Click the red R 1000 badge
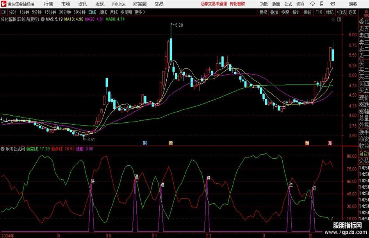Screen dimensions: 369x238 [366, 13]
